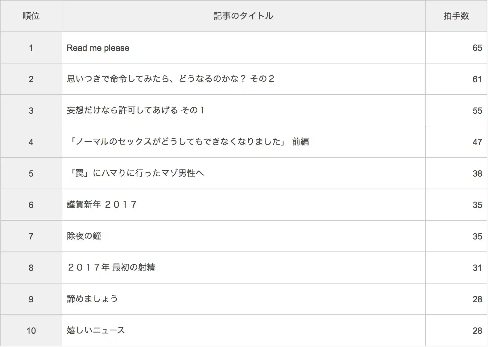Image resolution: width=488 pixels, height=347 pixels.
Task: Click the rank number 1 cell
Action: [x=31, y=48]
